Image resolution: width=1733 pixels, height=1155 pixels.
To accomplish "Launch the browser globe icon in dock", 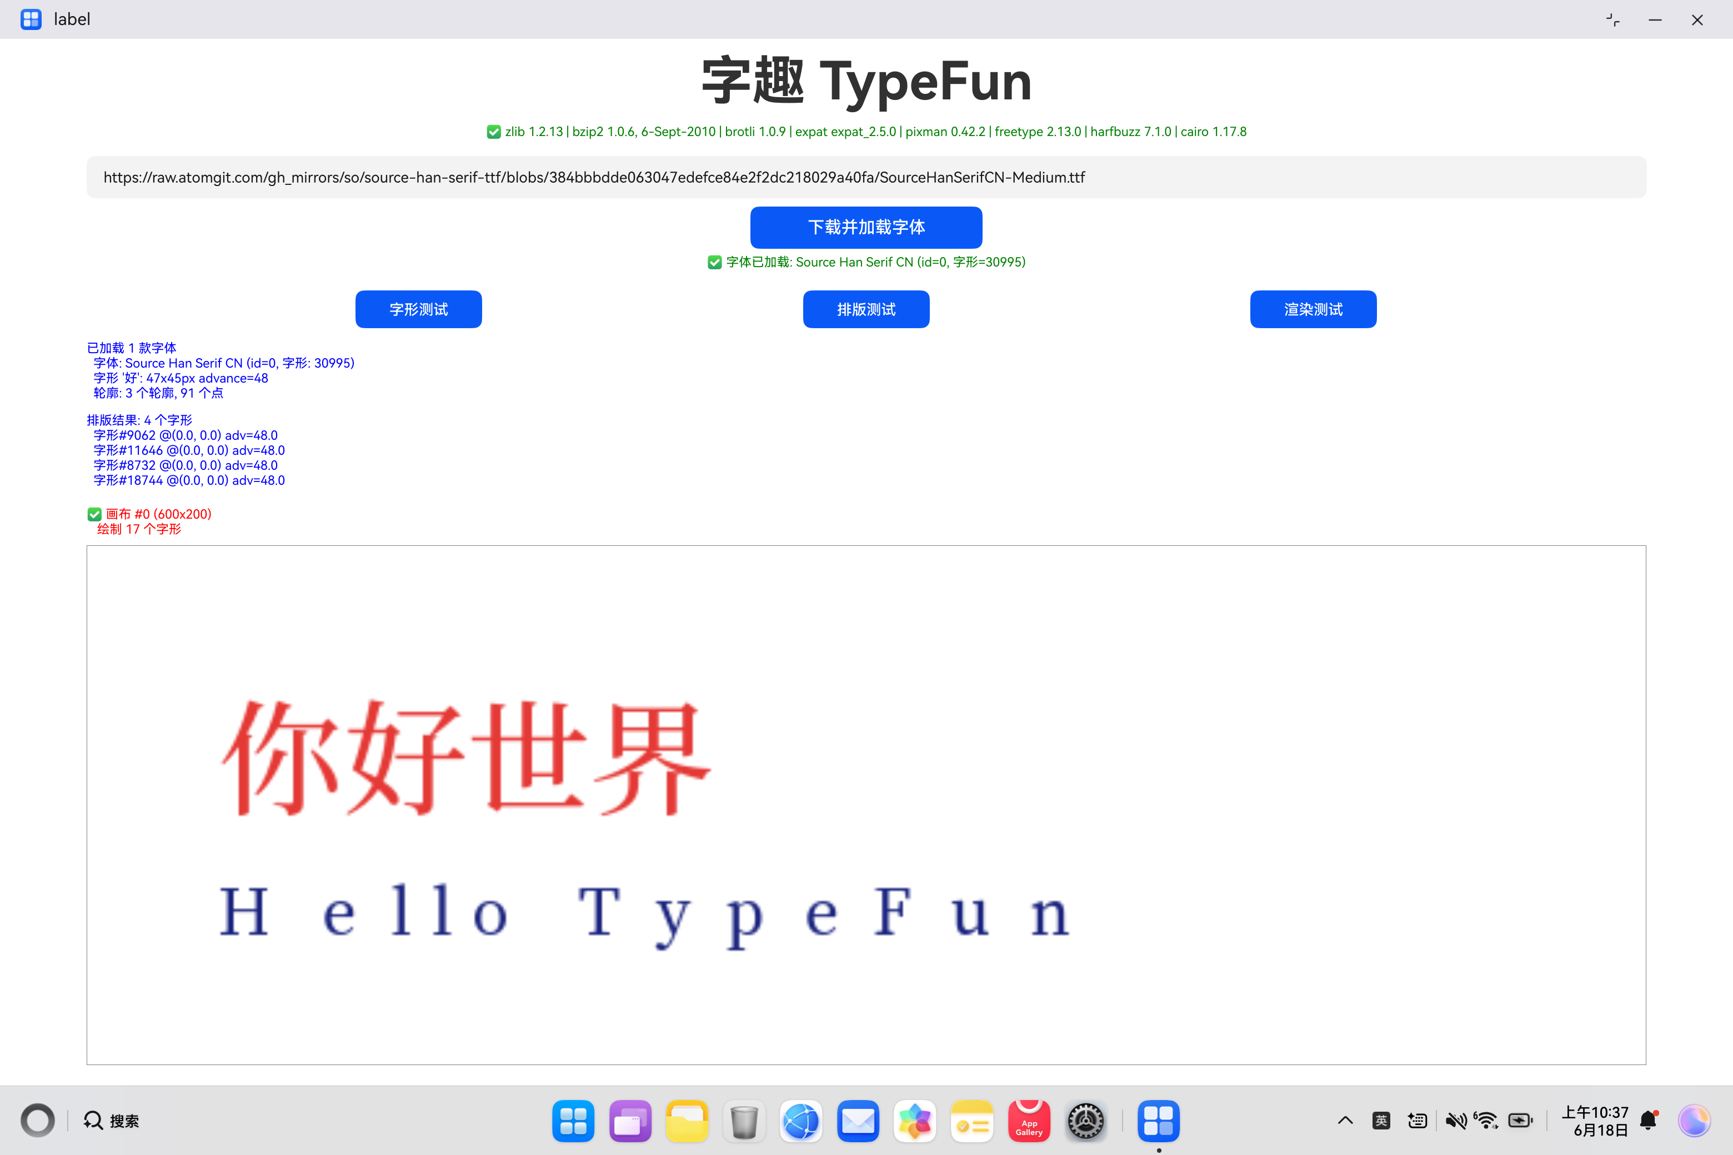I will (801, 1121).
